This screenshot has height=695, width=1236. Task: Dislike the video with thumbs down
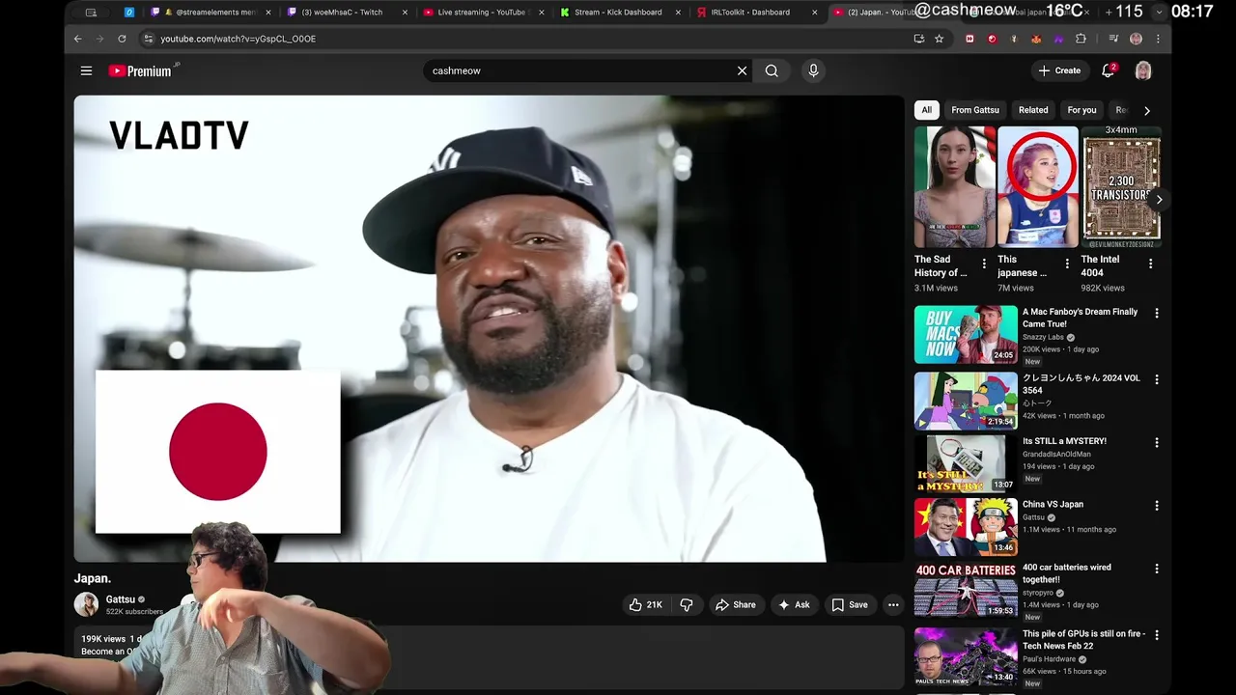687,605
